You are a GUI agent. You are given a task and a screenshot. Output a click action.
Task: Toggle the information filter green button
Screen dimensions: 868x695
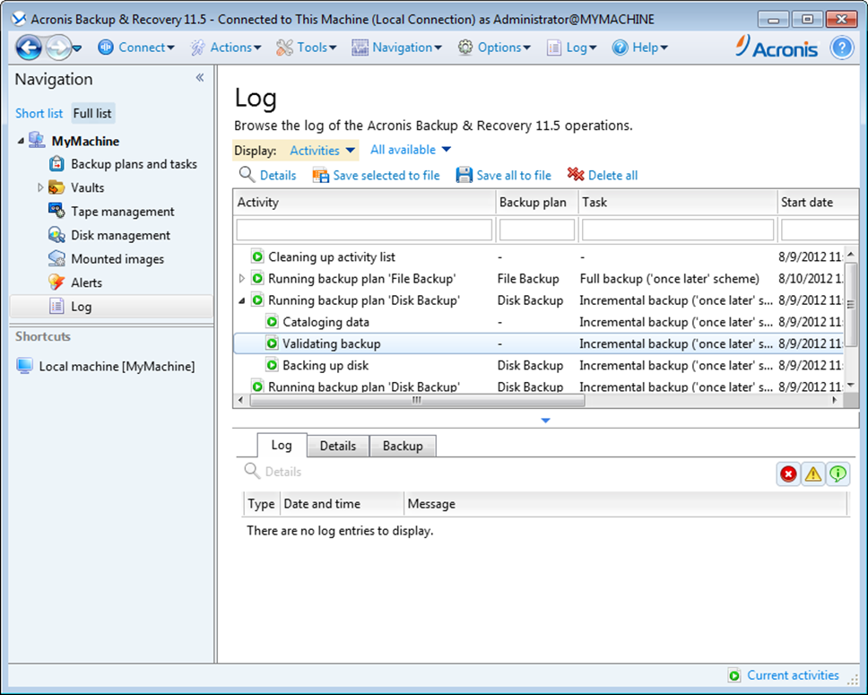click(838, 474)
